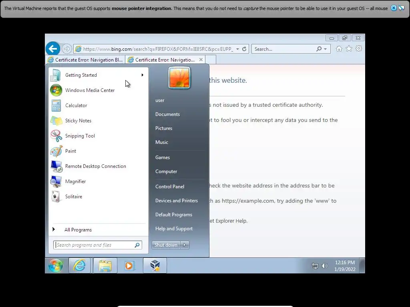The height and width of the screenshot is (307, 410).
Task: Click the user account picture
Action: [179, 78]
